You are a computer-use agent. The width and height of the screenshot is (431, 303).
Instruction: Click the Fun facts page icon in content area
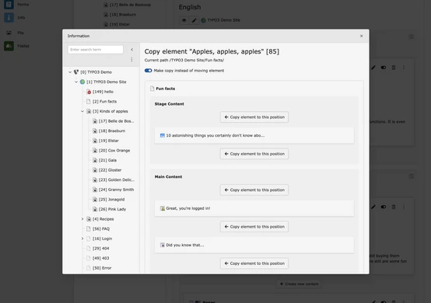pos(152,89)
